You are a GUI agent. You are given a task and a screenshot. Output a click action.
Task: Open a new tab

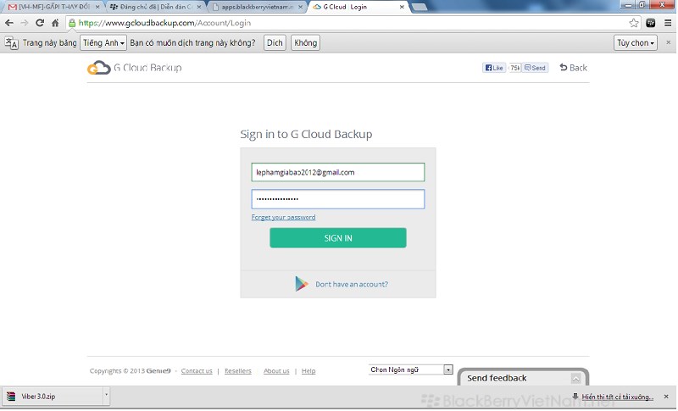[x=419, y=7]
